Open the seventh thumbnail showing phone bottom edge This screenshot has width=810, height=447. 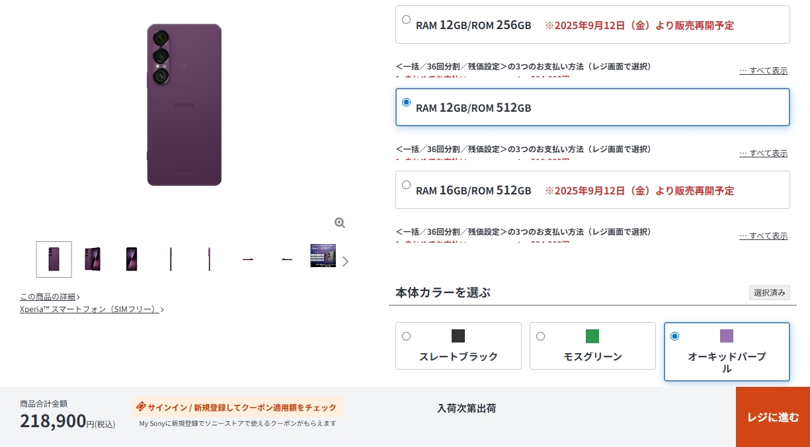287,259
